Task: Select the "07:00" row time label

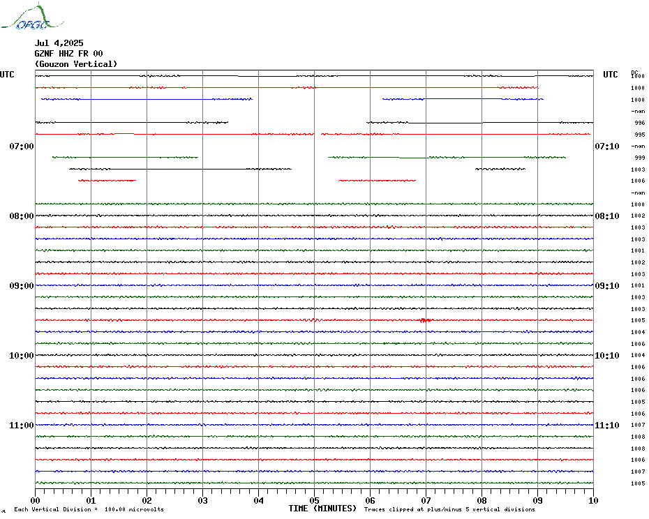Action: [22, 146]
